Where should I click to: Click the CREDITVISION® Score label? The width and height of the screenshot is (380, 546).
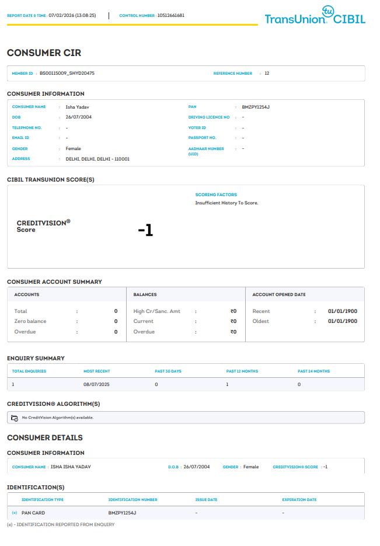tap(44, 226)
